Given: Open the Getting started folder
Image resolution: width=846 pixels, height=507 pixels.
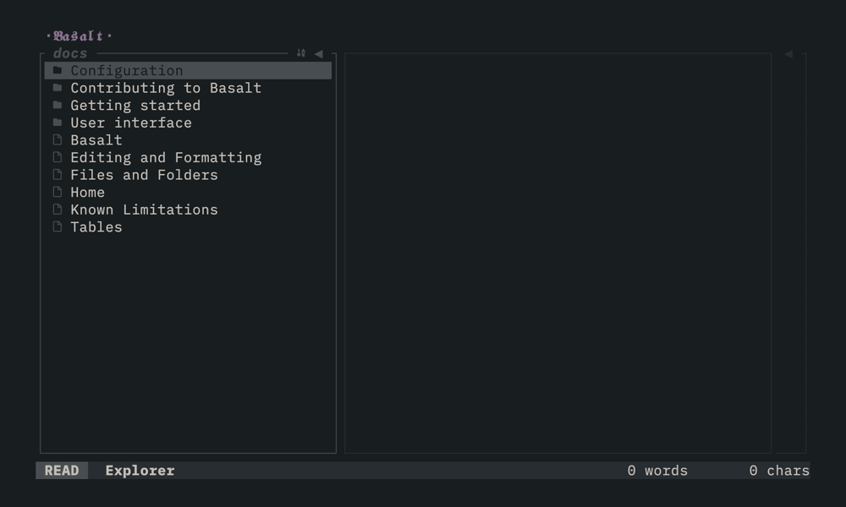Looking at the screenshot, I should pyautogui.click(x=188, y=105).
